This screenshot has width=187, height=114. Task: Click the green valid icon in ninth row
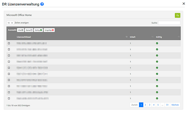157,92
